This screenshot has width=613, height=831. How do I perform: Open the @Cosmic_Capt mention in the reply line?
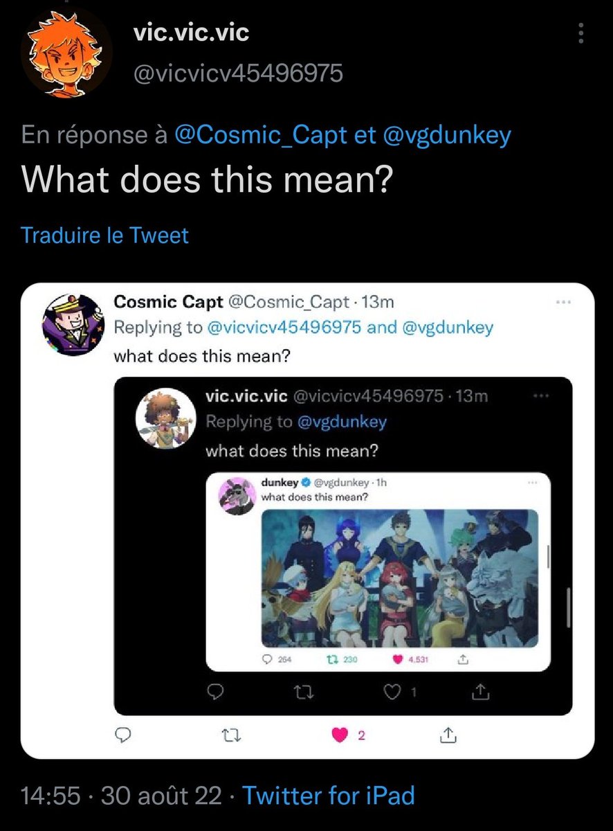click(261, 135)
